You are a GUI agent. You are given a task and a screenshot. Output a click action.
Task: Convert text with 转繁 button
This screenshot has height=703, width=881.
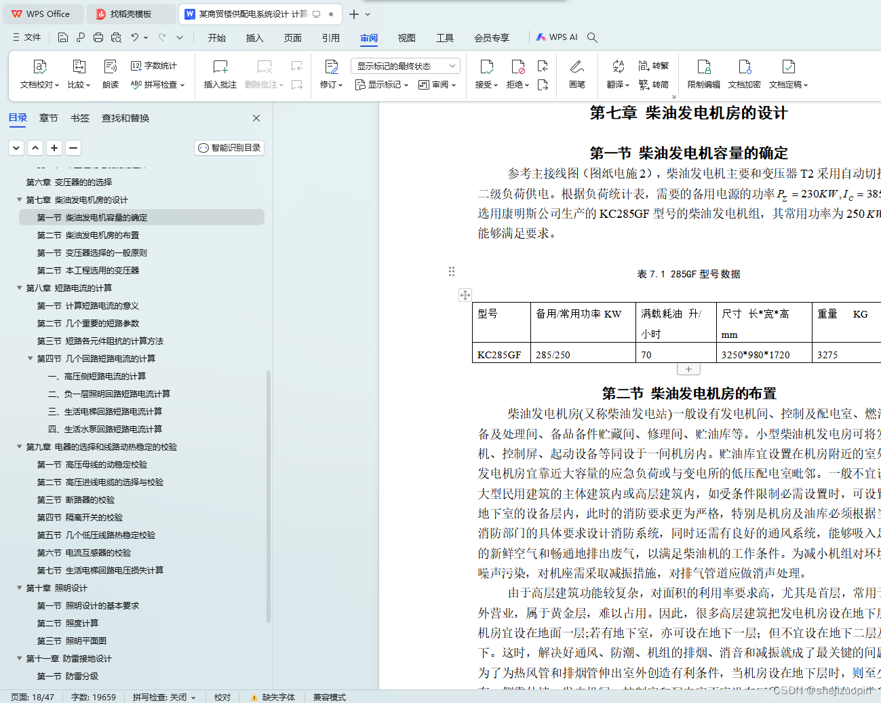654,66
